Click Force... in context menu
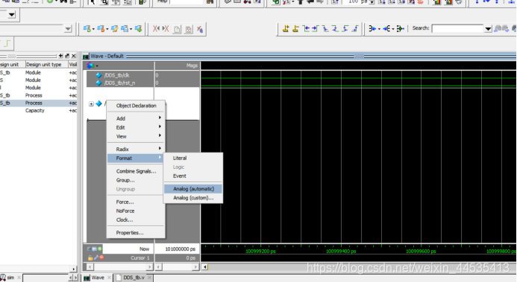 coord(136,202)
